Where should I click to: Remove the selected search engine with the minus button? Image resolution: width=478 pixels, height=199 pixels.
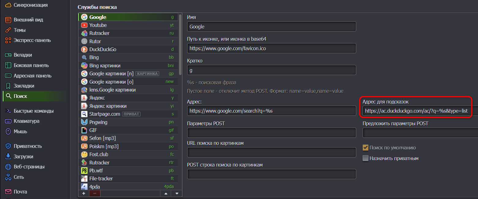pyautogui.click(x=95, y=193)
